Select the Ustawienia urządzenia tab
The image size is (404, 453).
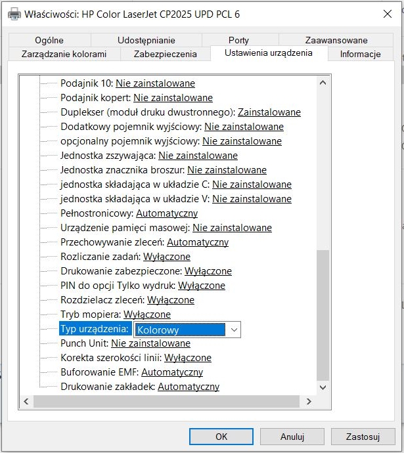tap(269, 53)
